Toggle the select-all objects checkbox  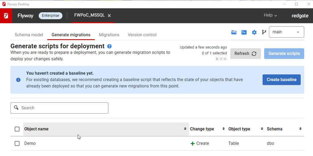[17, 129]
